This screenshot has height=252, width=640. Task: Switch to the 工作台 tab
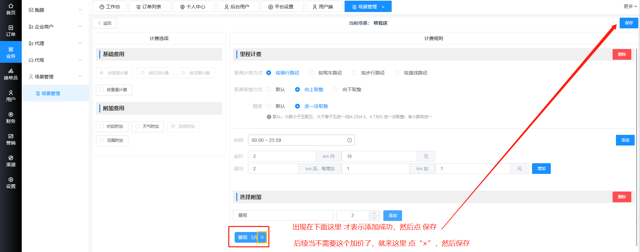110,7
